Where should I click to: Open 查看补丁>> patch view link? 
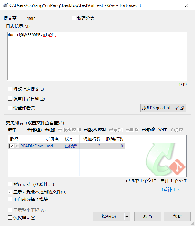(170, 189)
